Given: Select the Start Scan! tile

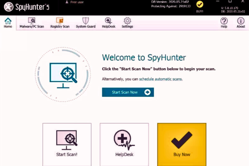Looking at the screenshot, I should pyautogui.click(x=67, y=145).
